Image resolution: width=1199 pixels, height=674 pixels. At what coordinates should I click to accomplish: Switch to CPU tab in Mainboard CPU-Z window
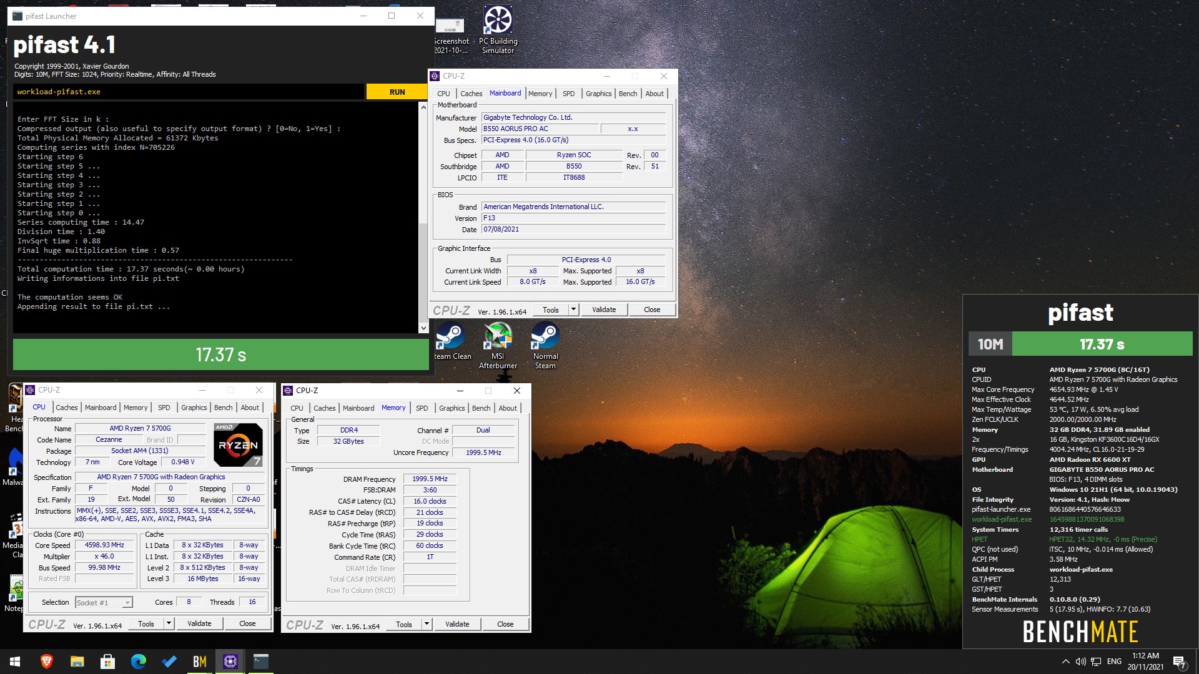pos(443,94)
